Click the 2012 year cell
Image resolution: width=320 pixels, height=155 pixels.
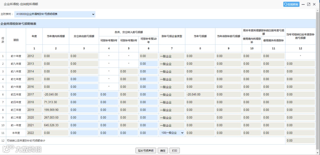point(34,56)
